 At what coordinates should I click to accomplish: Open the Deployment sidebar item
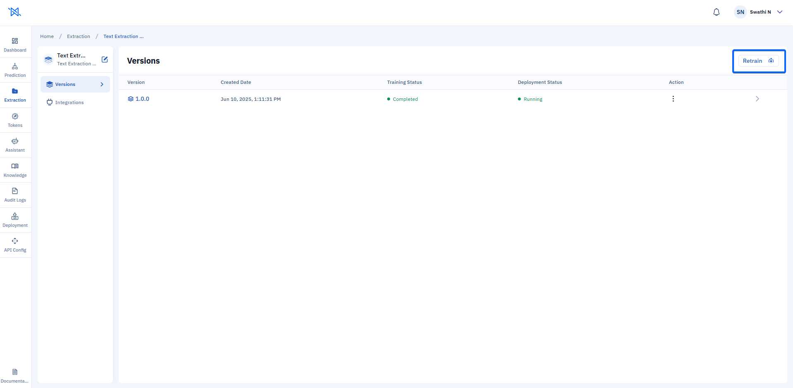click(15, 220)
